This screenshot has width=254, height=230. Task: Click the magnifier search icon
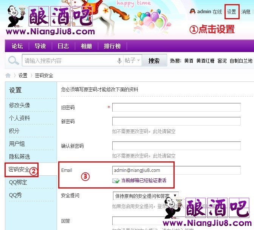(x=14, y=61)
